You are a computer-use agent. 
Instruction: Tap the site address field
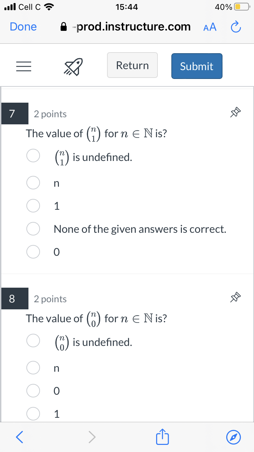tap(132, 27)
